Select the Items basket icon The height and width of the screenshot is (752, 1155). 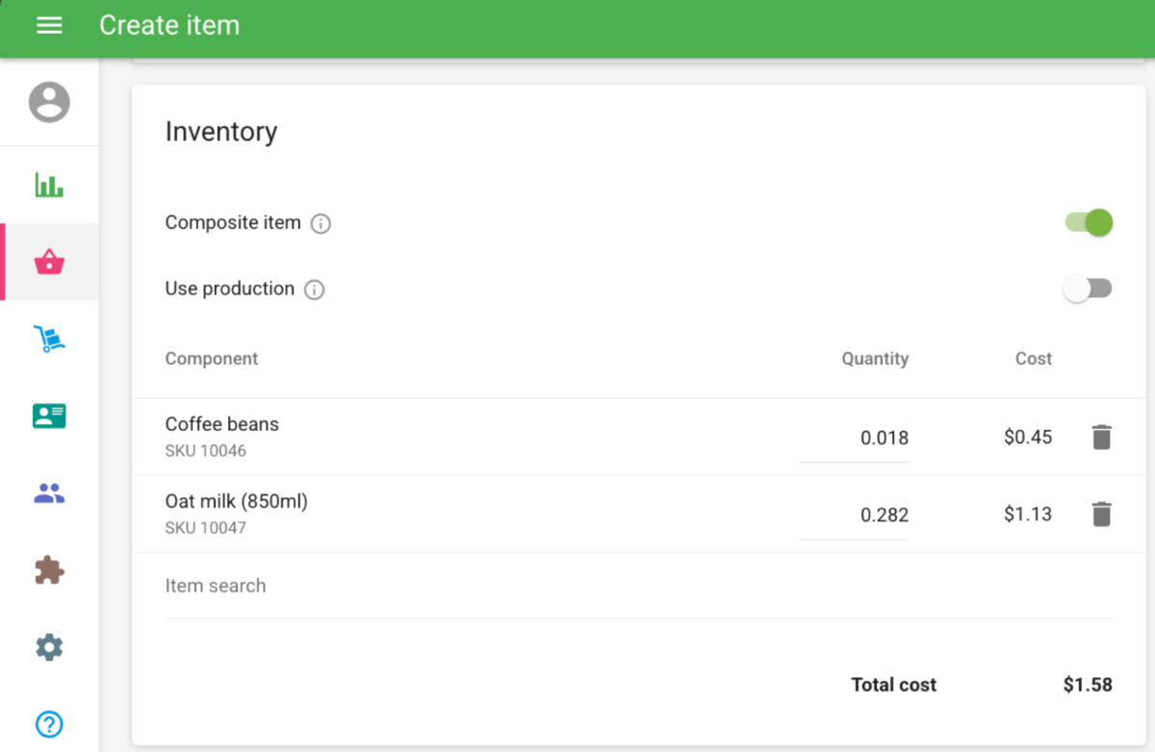pyautogui.click(x=49, y=262)
